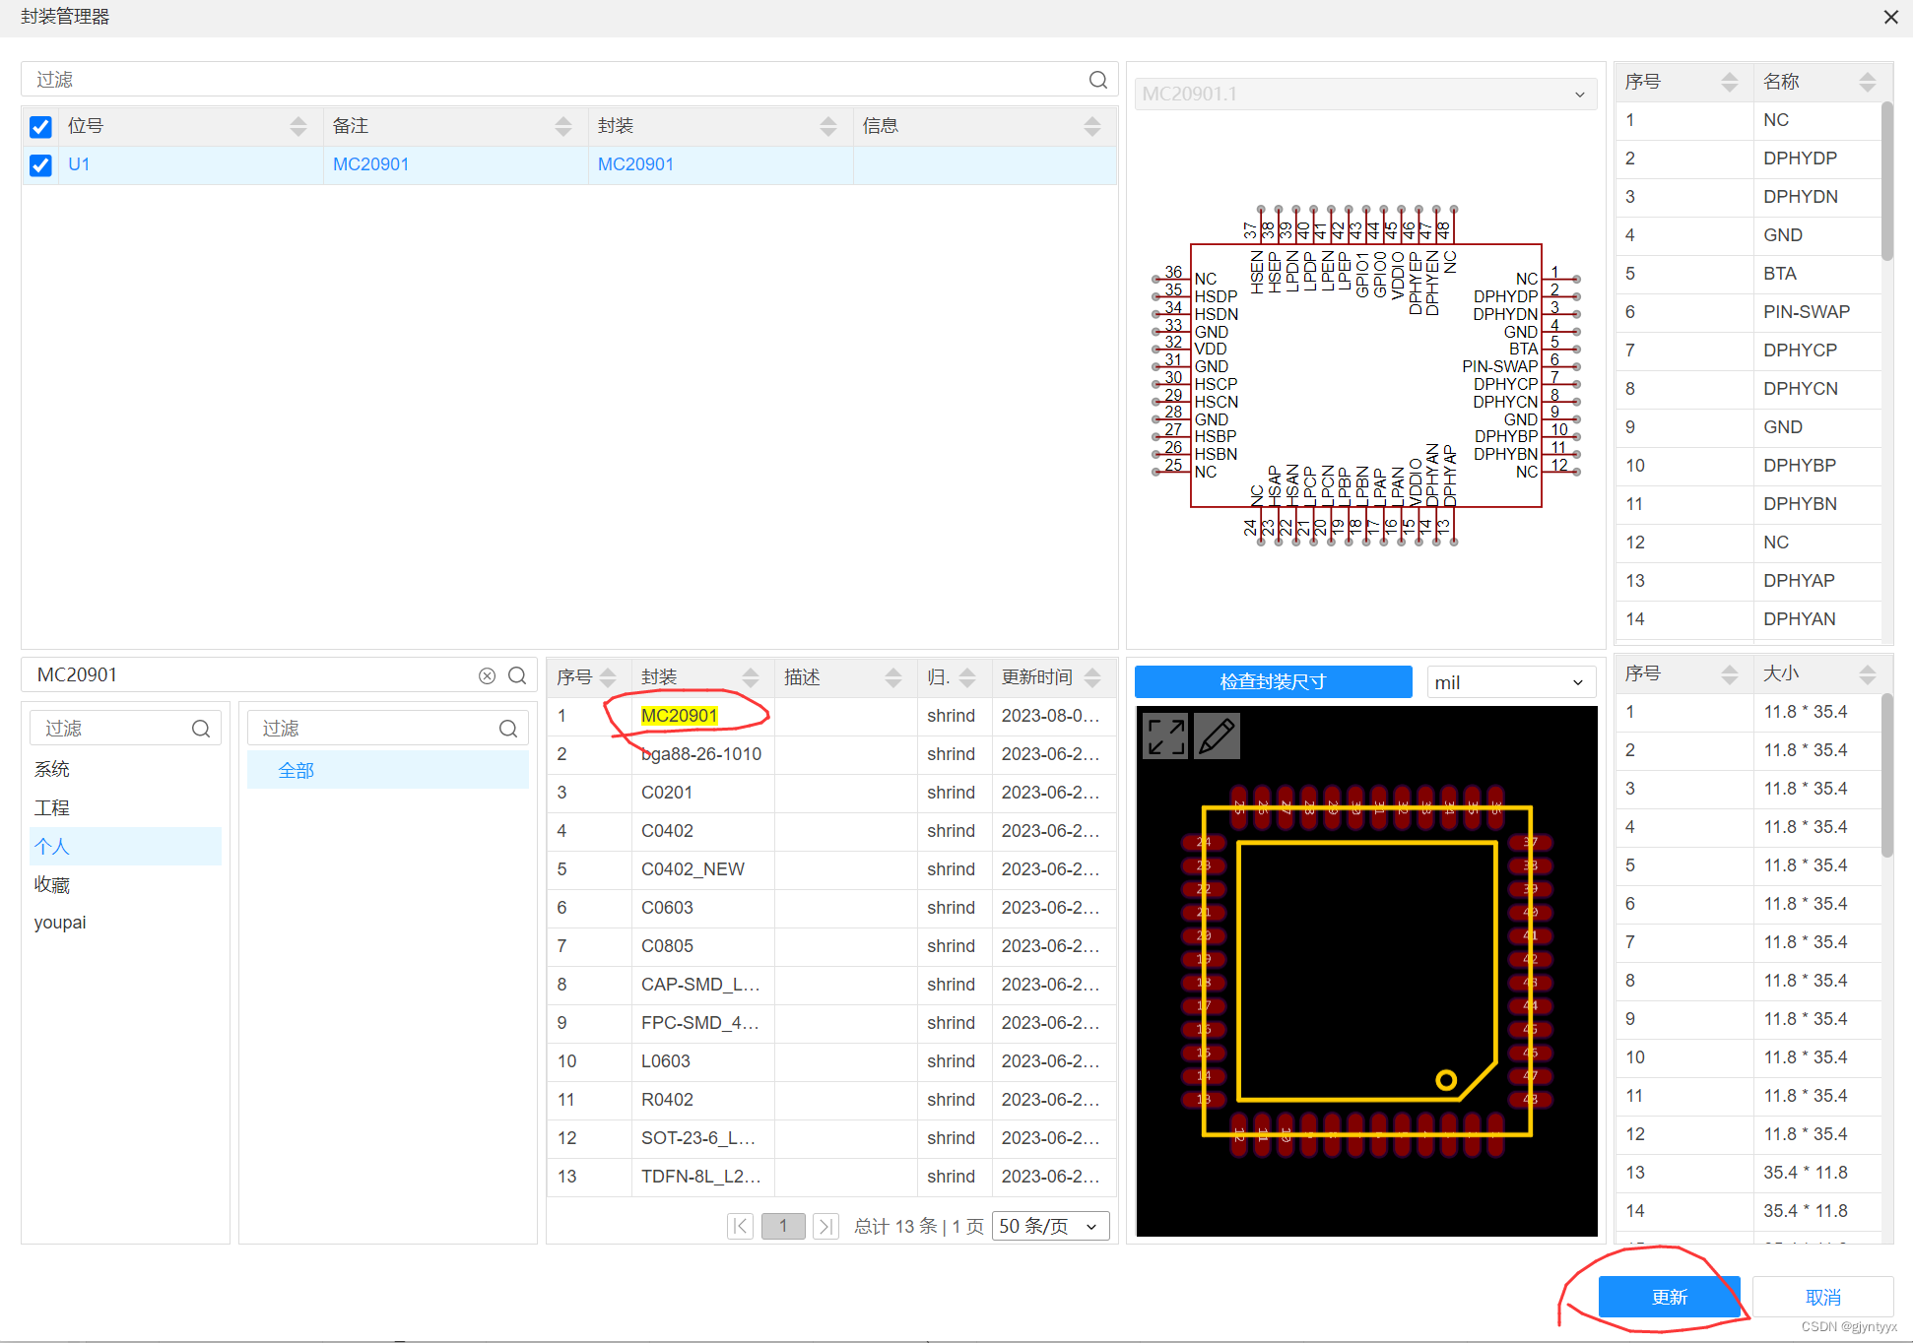Expand footprint preview to fullscreen
Screen dimensions: 1913x1343
tap(1164, 735)
